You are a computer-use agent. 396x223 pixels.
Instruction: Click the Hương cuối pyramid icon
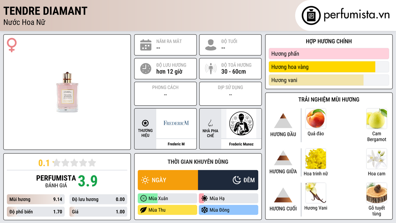point(283,195)
